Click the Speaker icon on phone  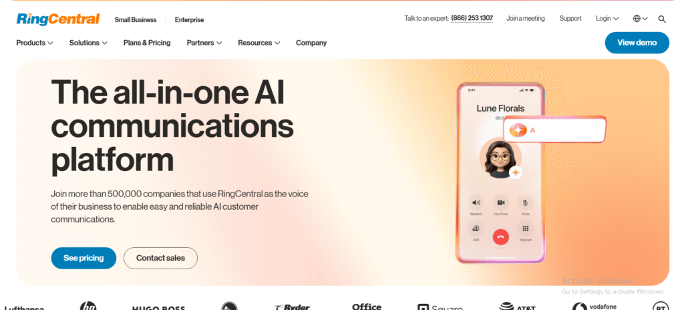(x=476, y=202)
